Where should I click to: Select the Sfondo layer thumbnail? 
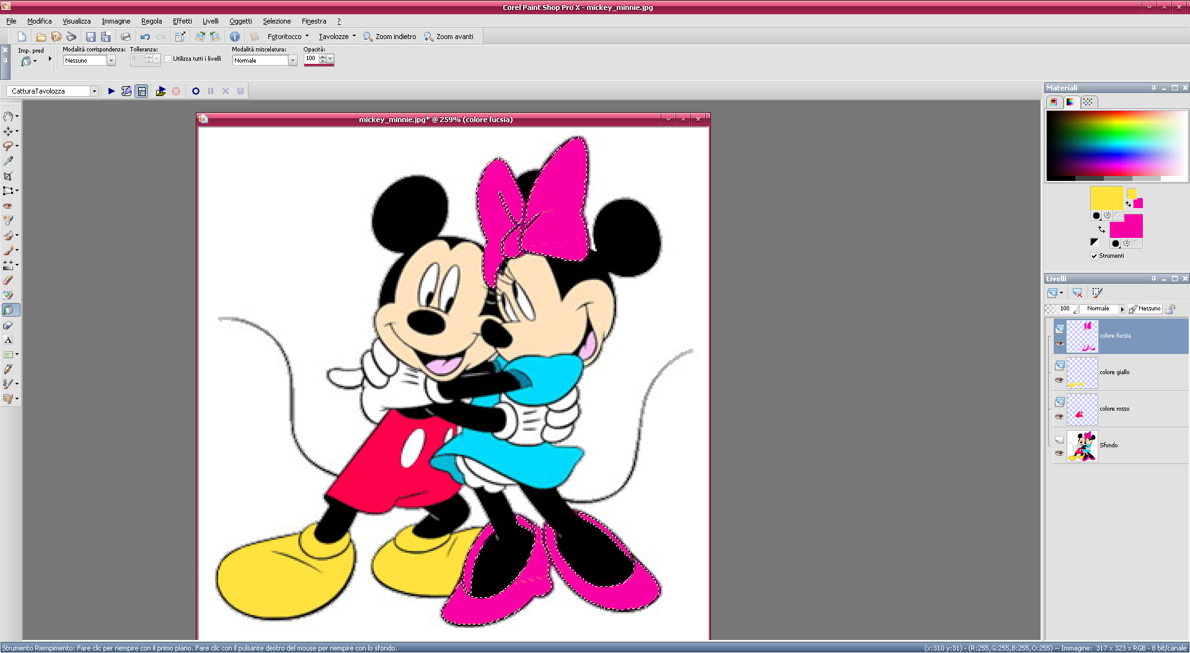tap(1082, 446)
